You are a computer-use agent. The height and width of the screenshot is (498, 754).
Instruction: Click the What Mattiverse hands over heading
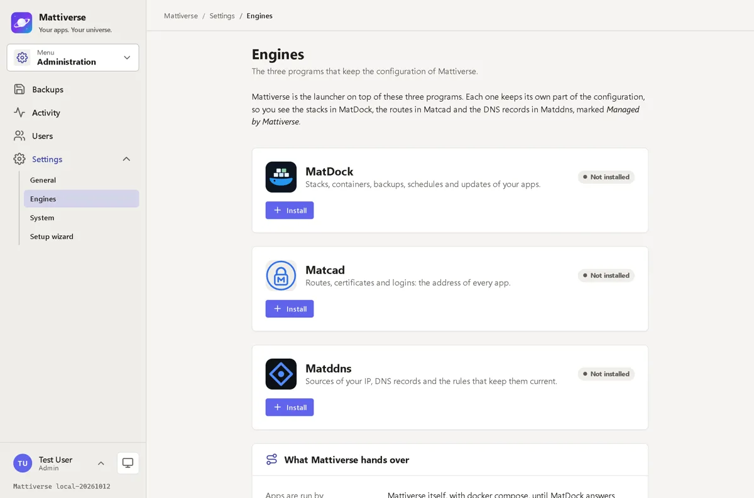point(347,460)
